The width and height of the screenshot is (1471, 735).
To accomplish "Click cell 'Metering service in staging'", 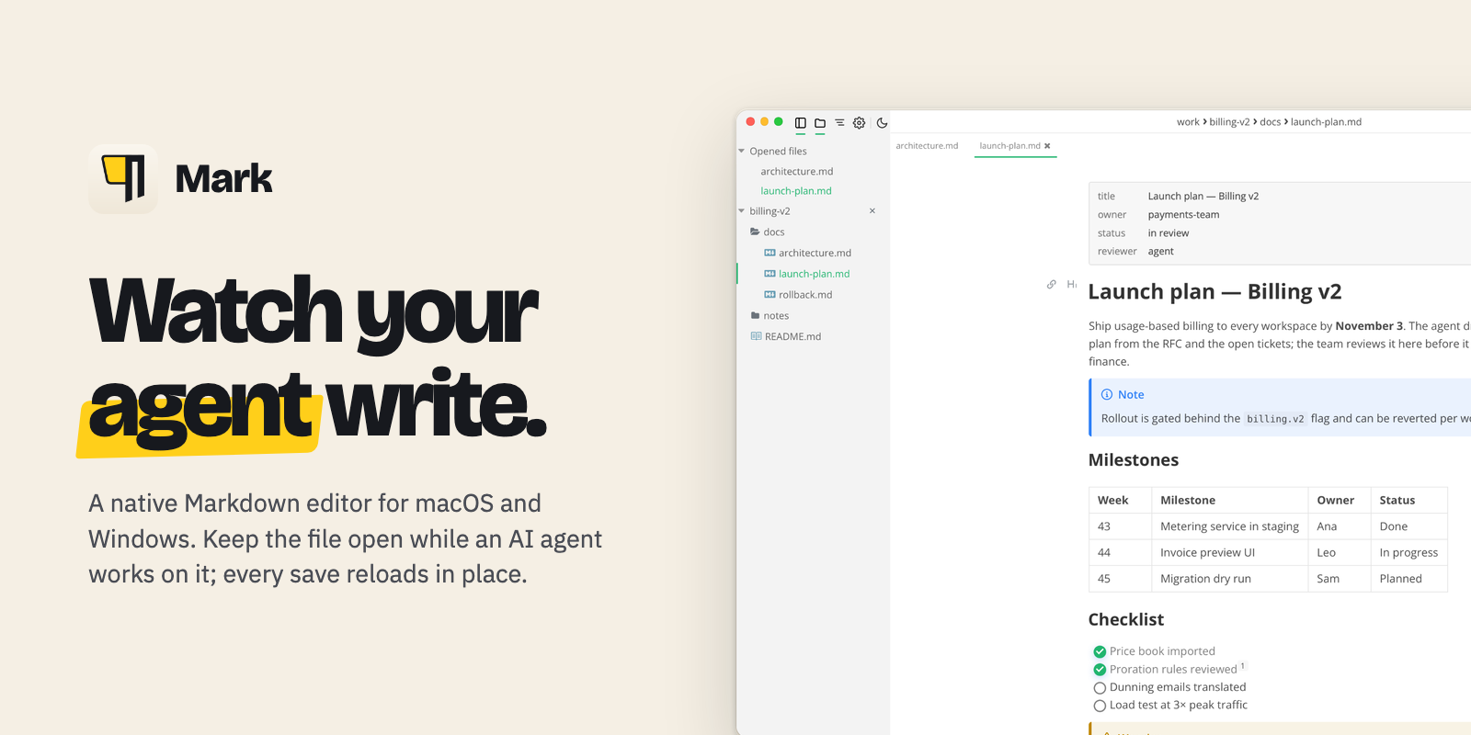I will coord(1229,526).
